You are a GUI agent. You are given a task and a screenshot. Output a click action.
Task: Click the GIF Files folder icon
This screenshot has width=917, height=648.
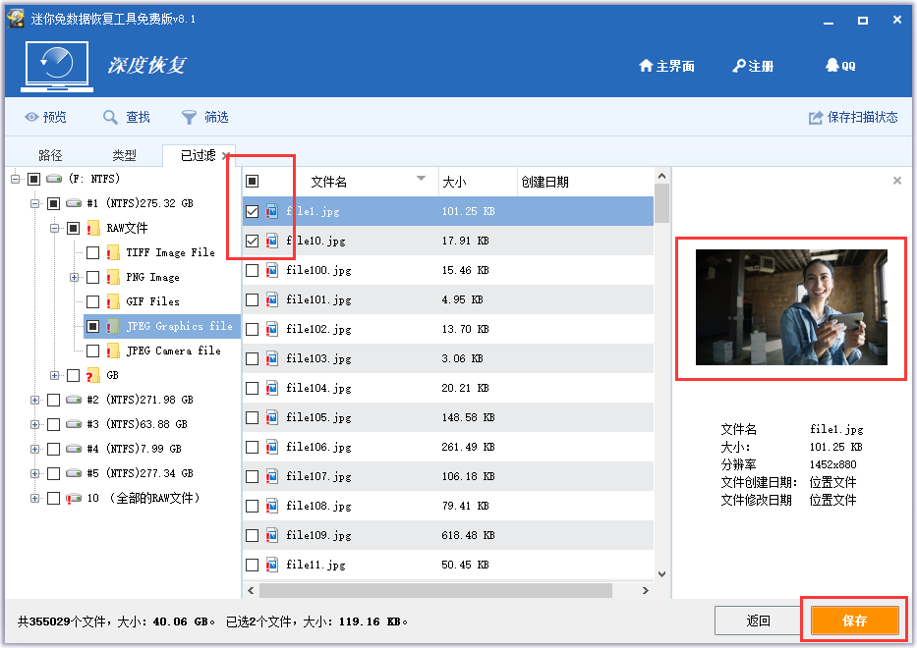(113, 301)
